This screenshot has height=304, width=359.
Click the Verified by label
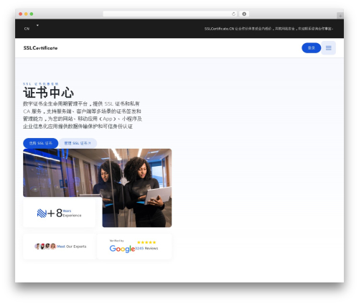116,241
